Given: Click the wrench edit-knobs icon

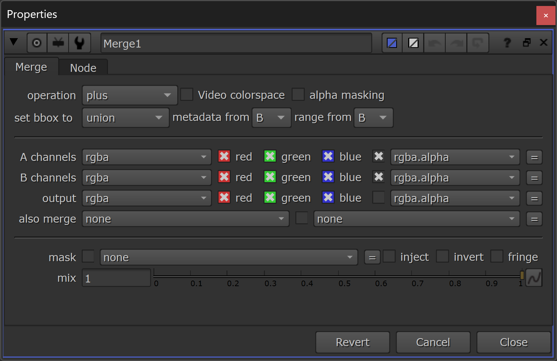Looking at the screenshot, I should [79, 43].
